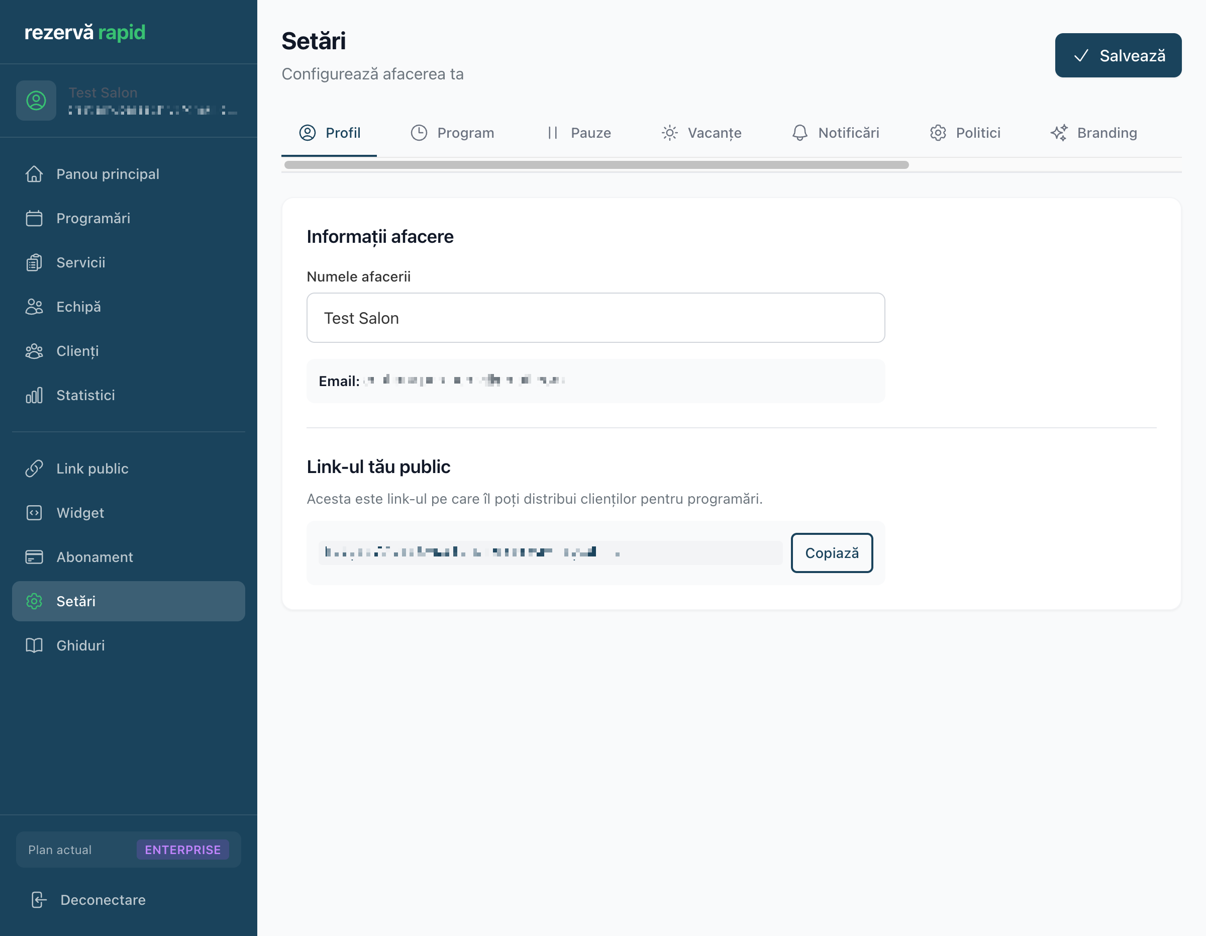This screenshot has width=1206, height=936.
Task: Open the Pauze tab
Action: coord(579,133)
